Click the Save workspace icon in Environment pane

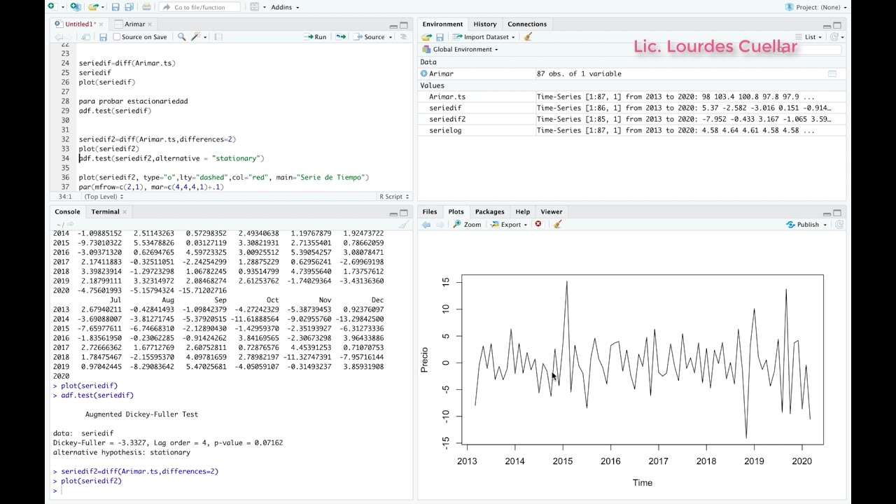coord(440,37)
